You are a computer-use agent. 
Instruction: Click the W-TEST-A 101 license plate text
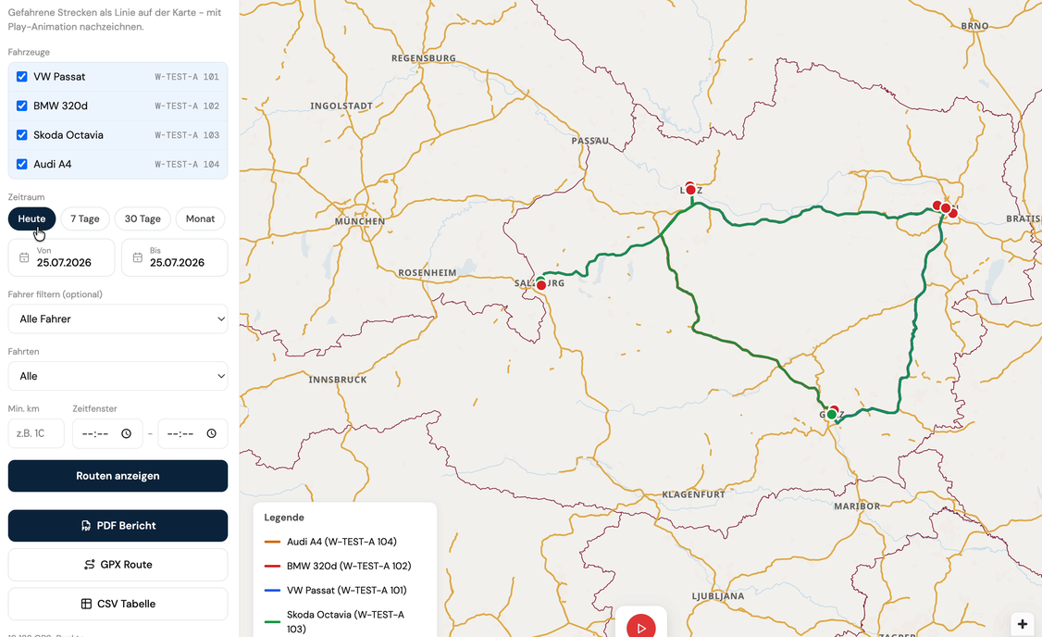[x=187, y=77]
